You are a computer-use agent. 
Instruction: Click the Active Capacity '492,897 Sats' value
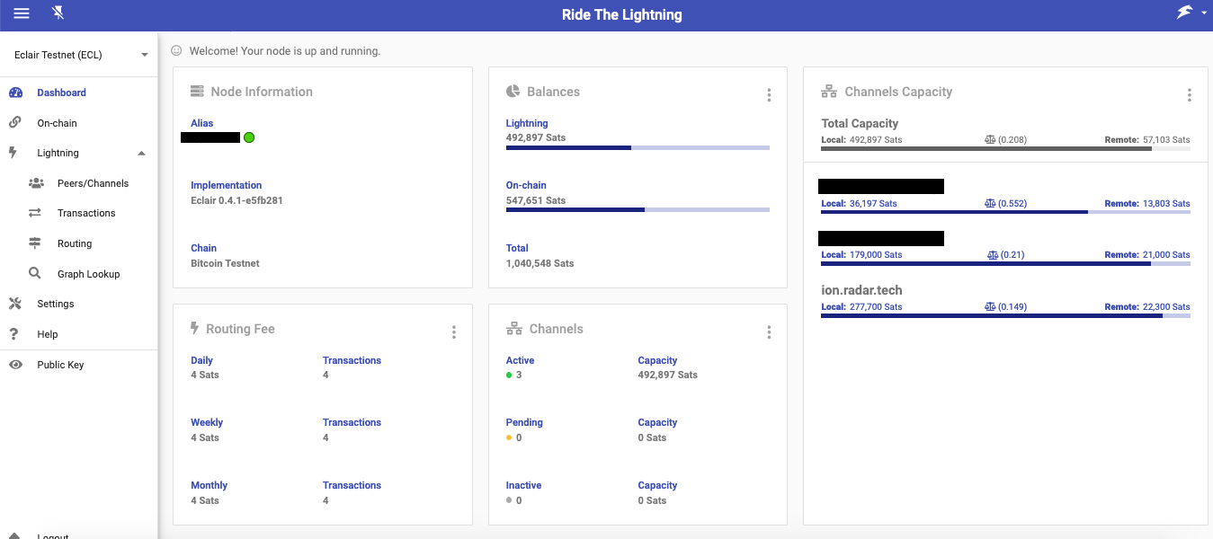click(668, 375)
